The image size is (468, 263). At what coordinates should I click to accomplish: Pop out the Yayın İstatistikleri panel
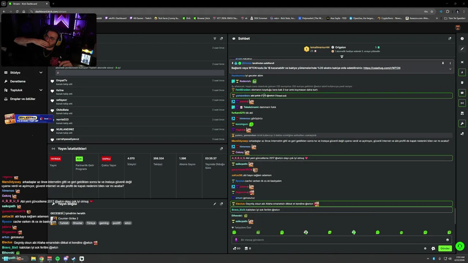click(x=221, y=149)
